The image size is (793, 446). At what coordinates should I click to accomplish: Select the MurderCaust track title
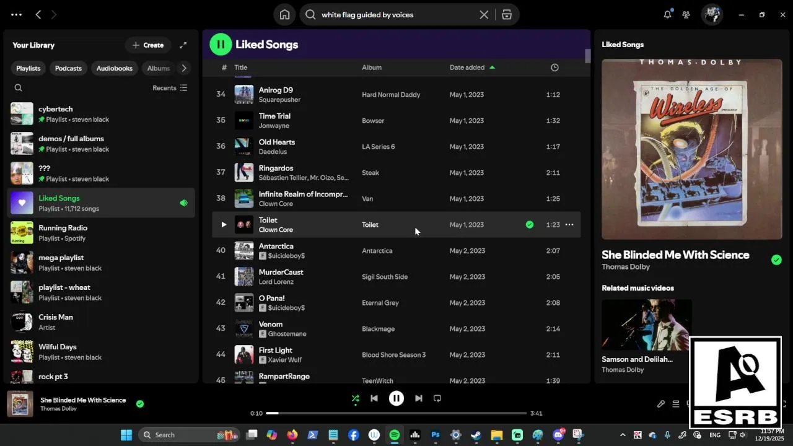point(281,272)
